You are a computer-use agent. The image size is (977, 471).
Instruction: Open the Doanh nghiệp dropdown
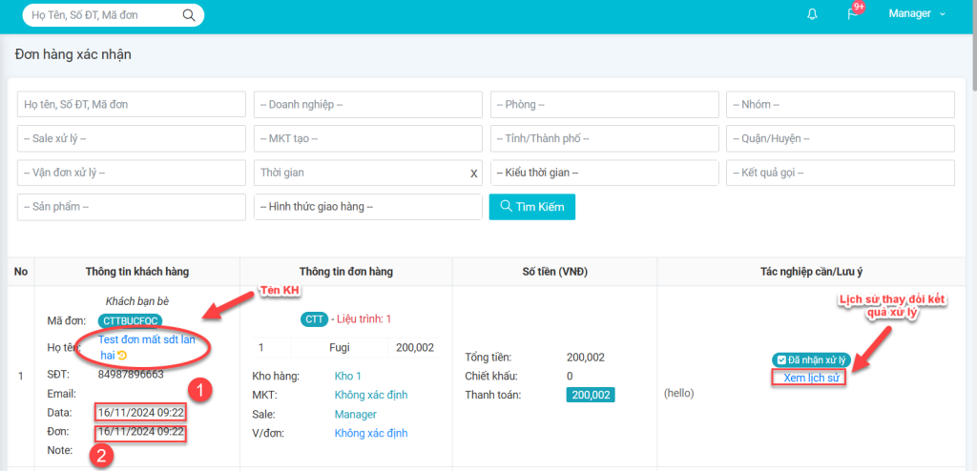click(367, 105)
